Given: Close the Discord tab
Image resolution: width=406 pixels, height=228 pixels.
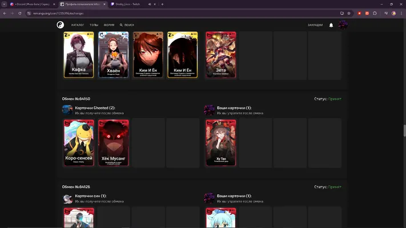Looking at the screenshot, I should pyautogui.click(x=54, y=4).
